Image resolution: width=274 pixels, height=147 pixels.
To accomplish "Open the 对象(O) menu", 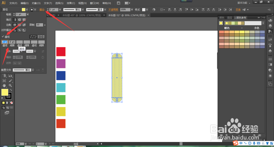I will [36, 3].
